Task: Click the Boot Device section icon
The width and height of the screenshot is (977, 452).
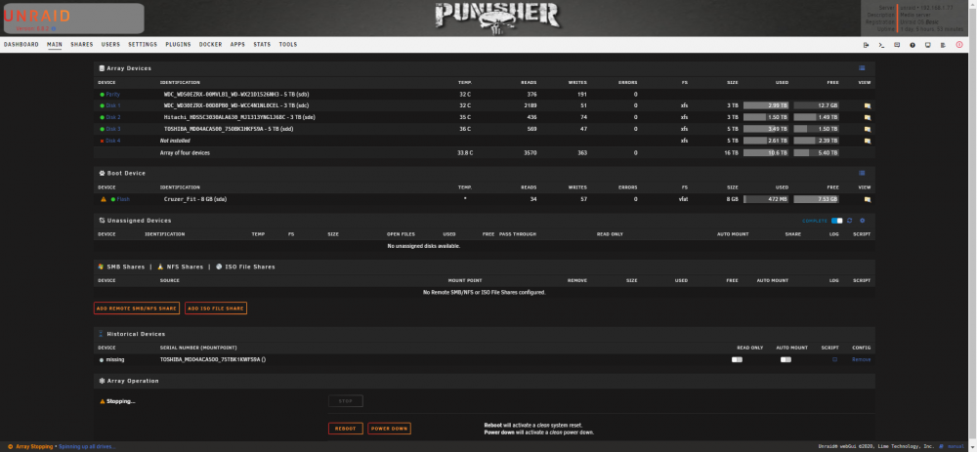Action: 102,173
